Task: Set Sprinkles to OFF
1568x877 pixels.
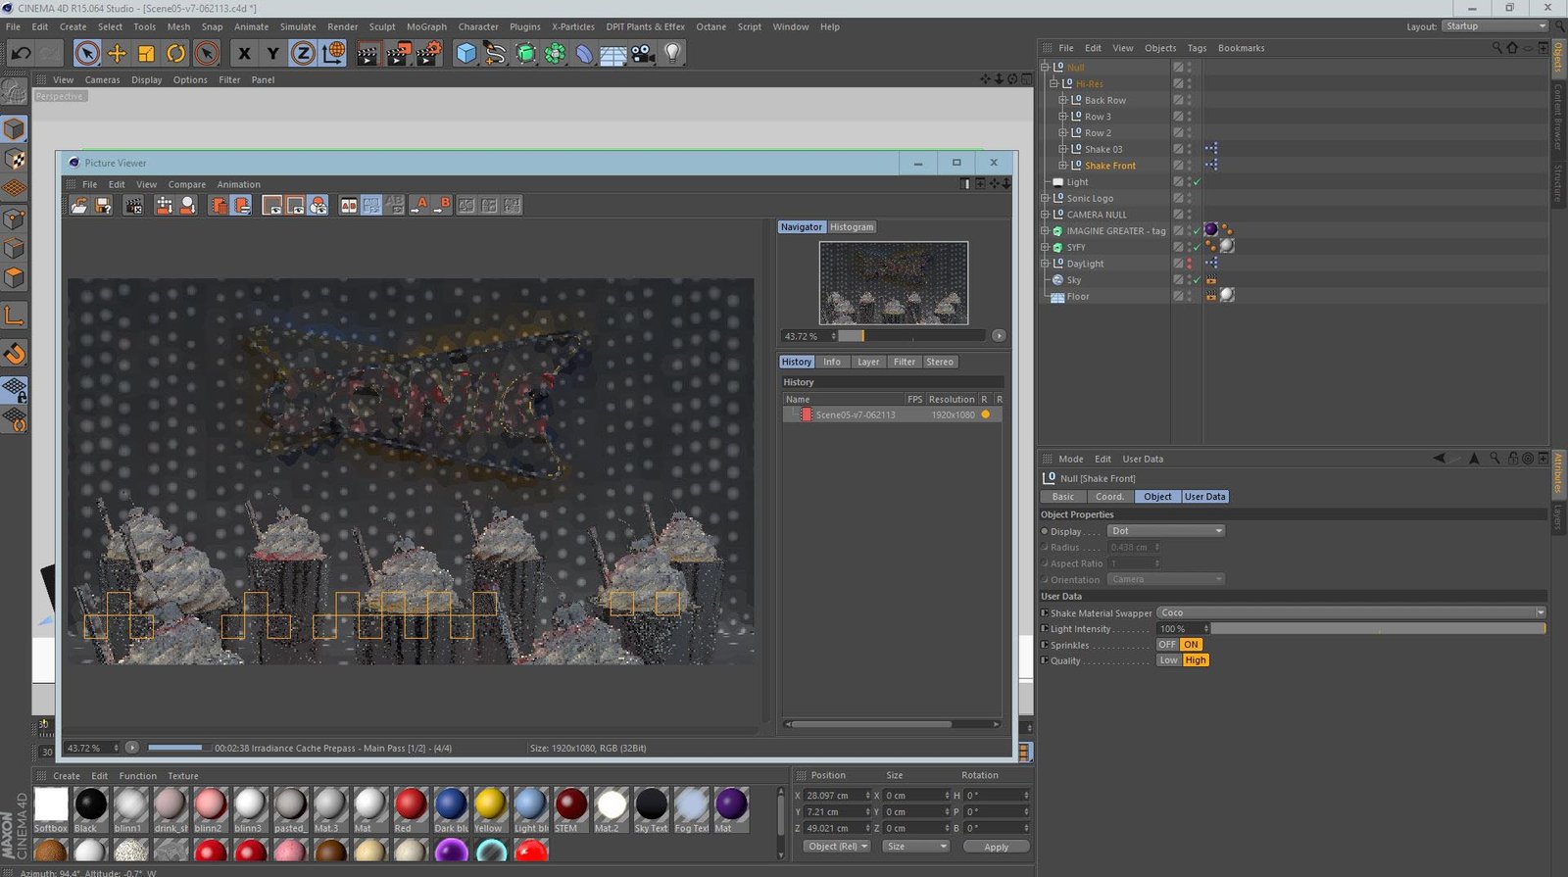Action: coord(1166,645)
